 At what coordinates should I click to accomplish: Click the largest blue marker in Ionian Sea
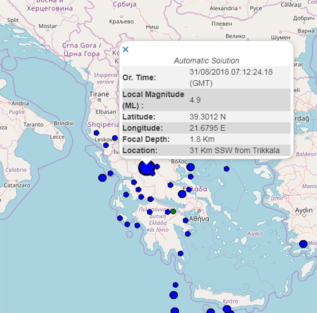pyautogui.click(x=102, y=178)
